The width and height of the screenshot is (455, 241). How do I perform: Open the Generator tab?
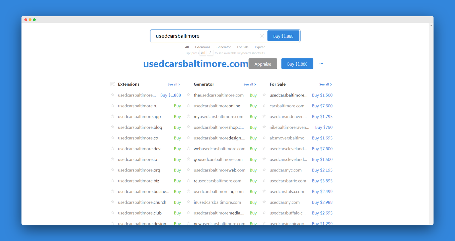[224, 47]
